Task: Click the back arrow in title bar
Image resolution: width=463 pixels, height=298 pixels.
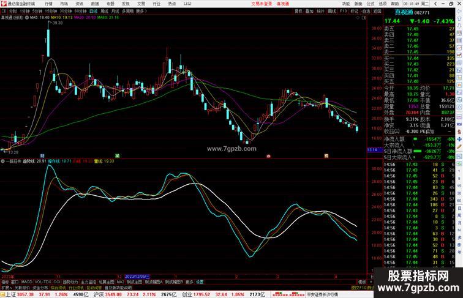Action: [435, 4]
